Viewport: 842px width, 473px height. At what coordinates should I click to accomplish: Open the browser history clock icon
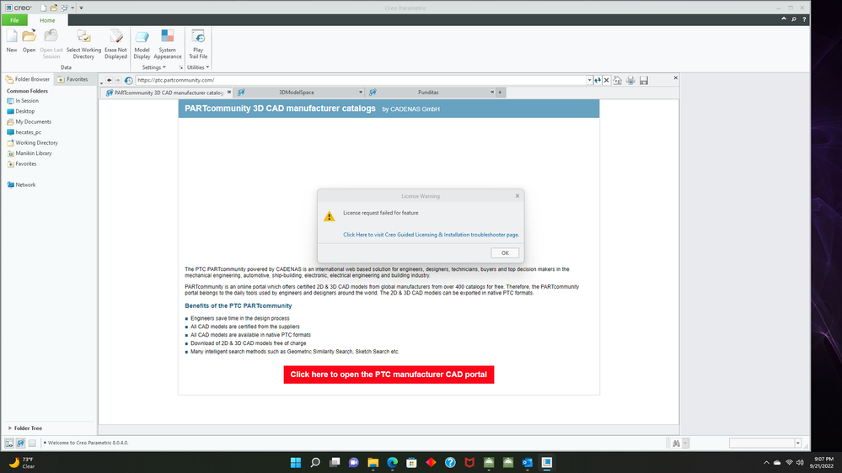128,81
